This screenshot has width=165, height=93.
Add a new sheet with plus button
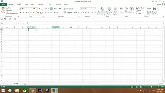(x=25, y=84)
